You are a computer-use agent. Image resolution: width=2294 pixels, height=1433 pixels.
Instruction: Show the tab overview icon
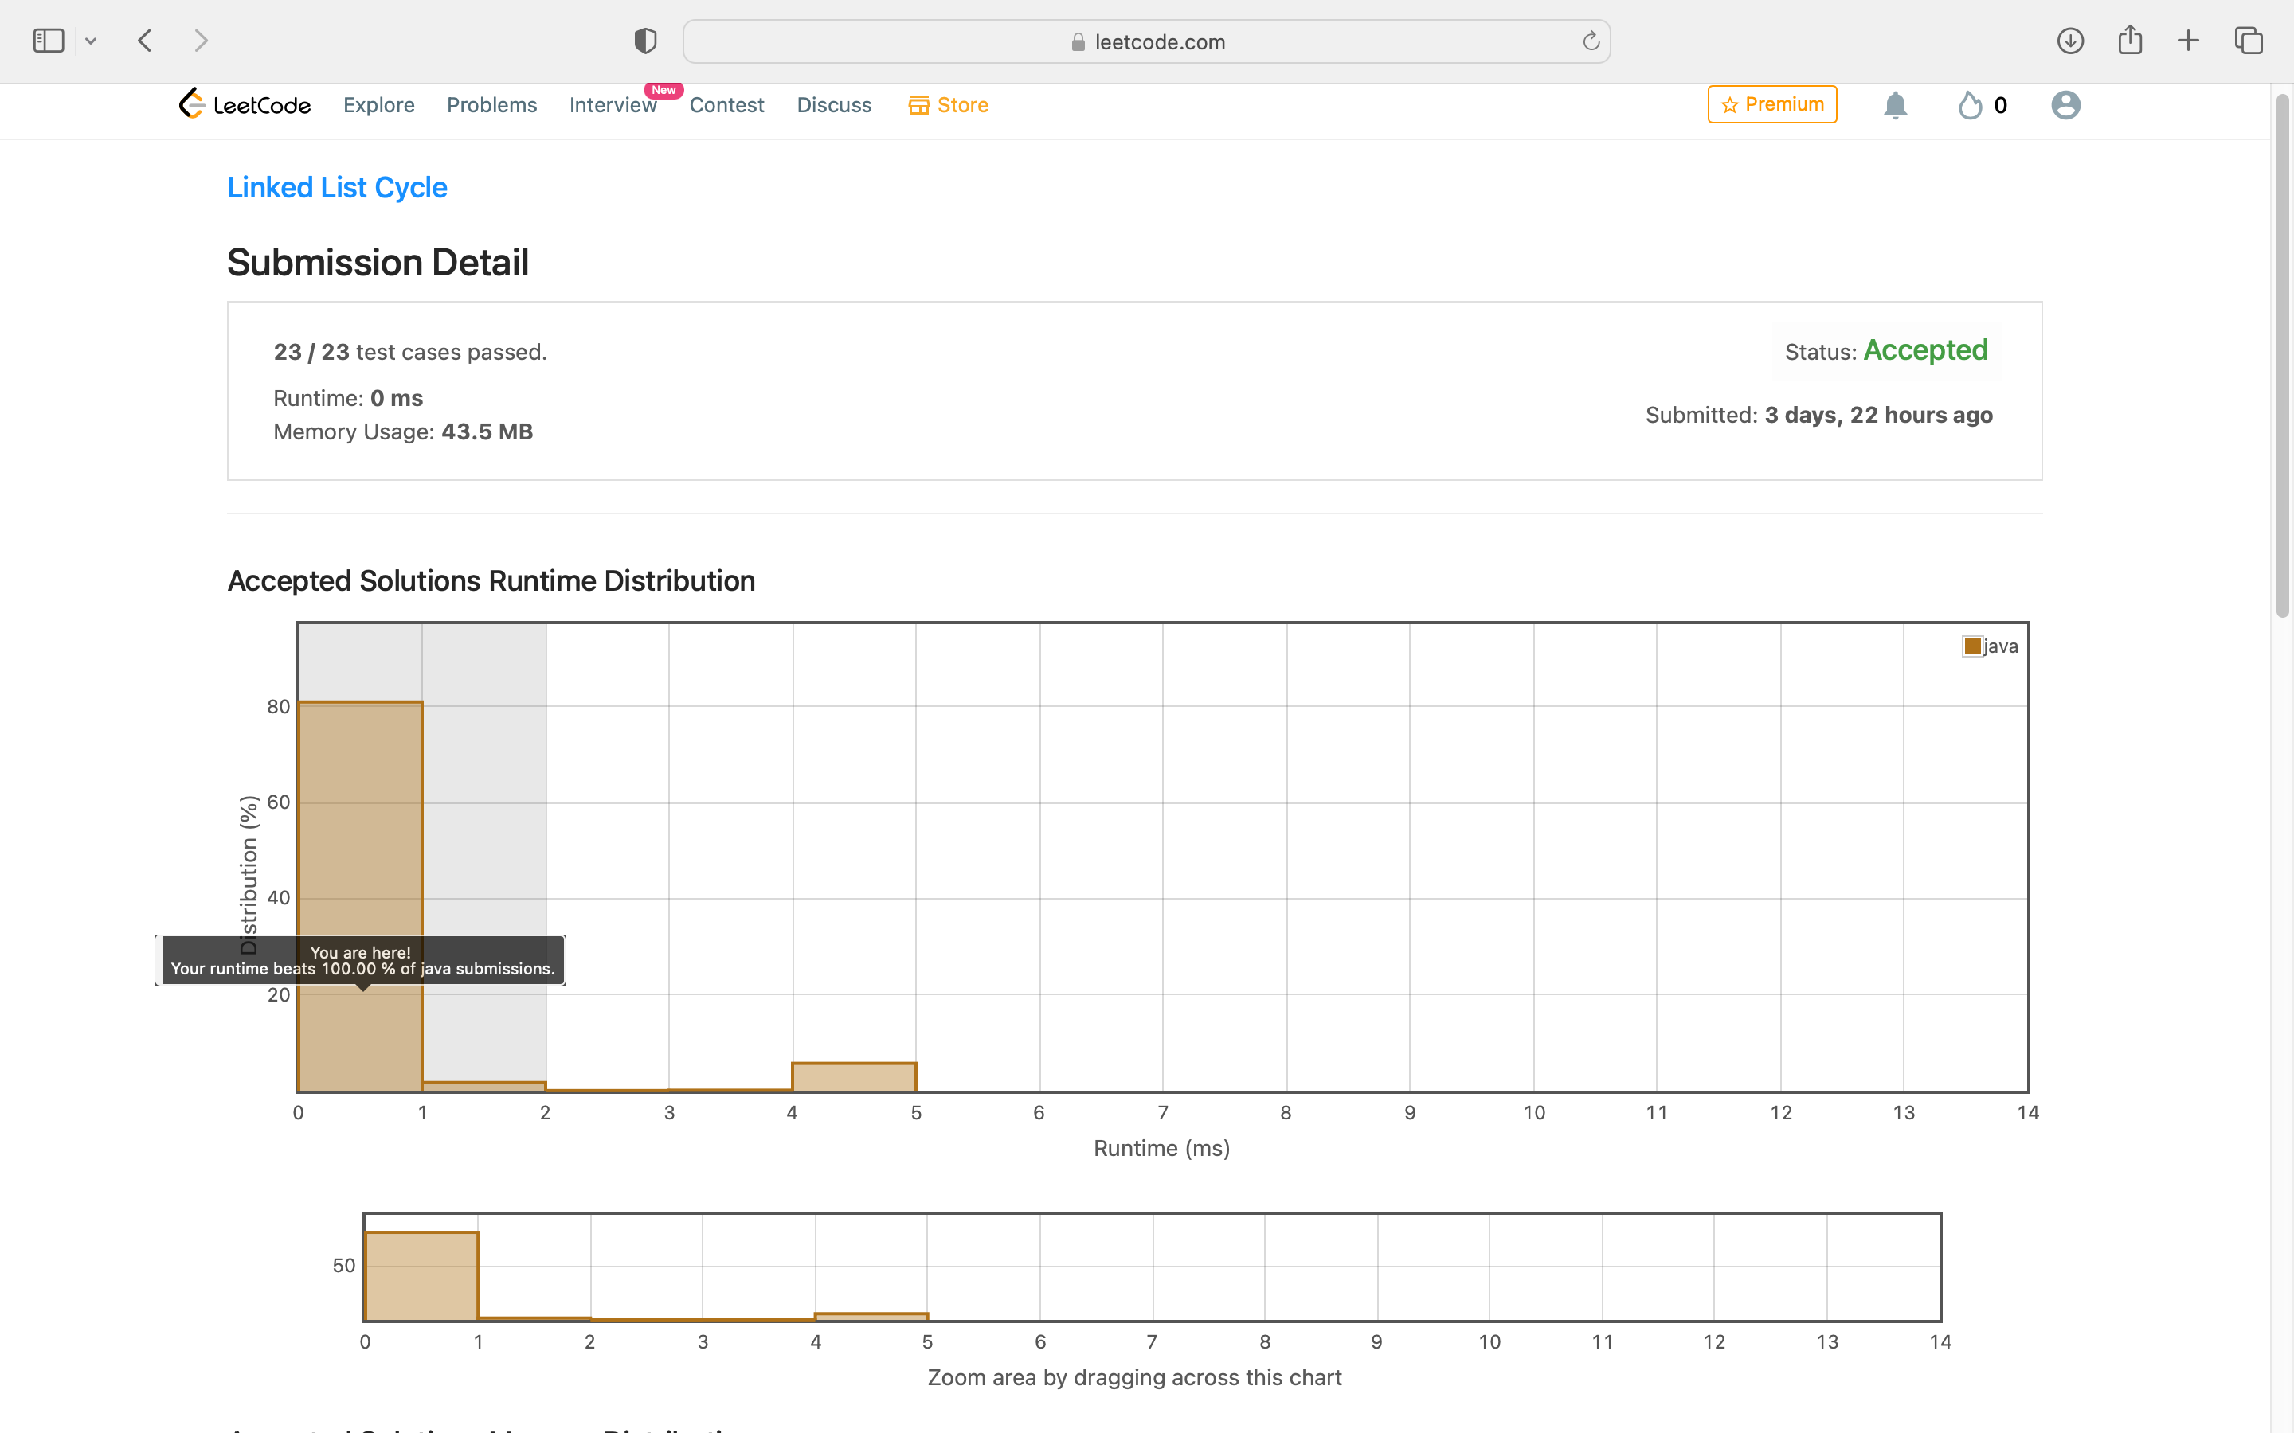[2249, 41]
